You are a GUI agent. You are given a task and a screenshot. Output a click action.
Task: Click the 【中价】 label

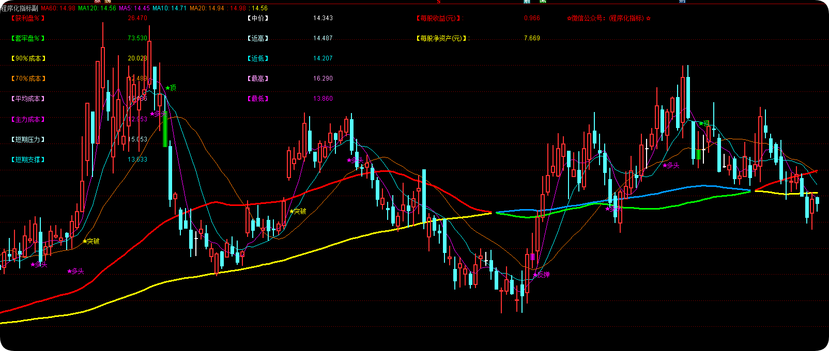(x=258, y=18)
